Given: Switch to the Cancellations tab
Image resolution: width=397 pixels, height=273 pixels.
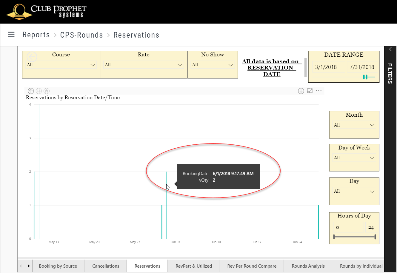Looking at the screenshot, I should (x=106, y=266).
